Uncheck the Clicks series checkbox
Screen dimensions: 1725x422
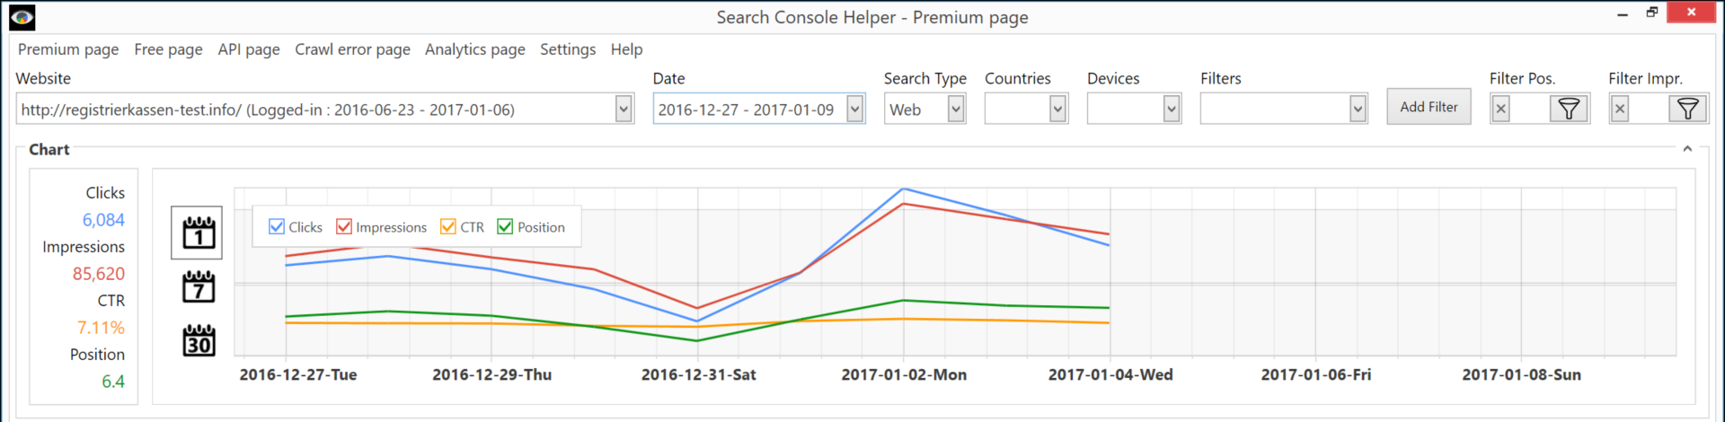tap(277, 227)
